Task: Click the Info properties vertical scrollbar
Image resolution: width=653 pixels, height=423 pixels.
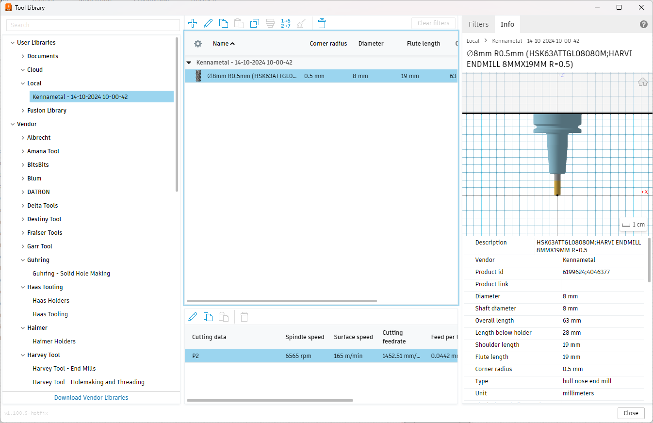Action: coord(650,260)
